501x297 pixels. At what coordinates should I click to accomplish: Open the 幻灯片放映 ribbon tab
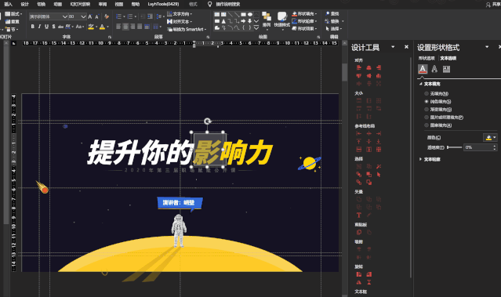[x=80, y=4]
